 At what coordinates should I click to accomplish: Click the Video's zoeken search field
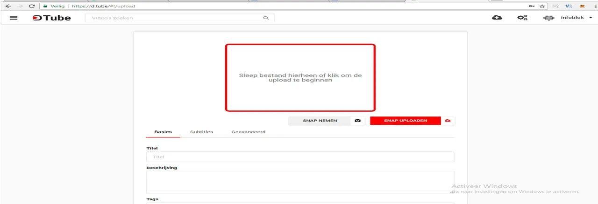pos(179,18)
